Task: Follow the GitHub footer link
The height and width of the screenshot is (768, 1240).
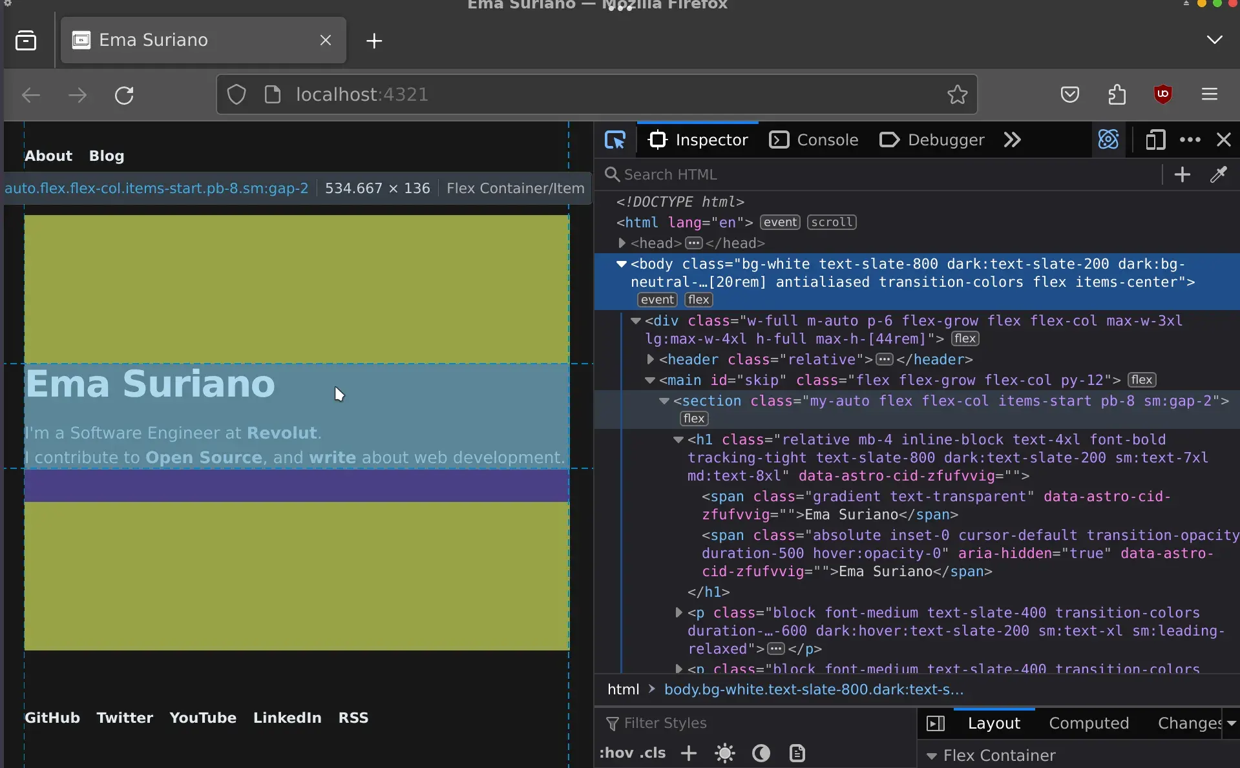Action: 52,718
